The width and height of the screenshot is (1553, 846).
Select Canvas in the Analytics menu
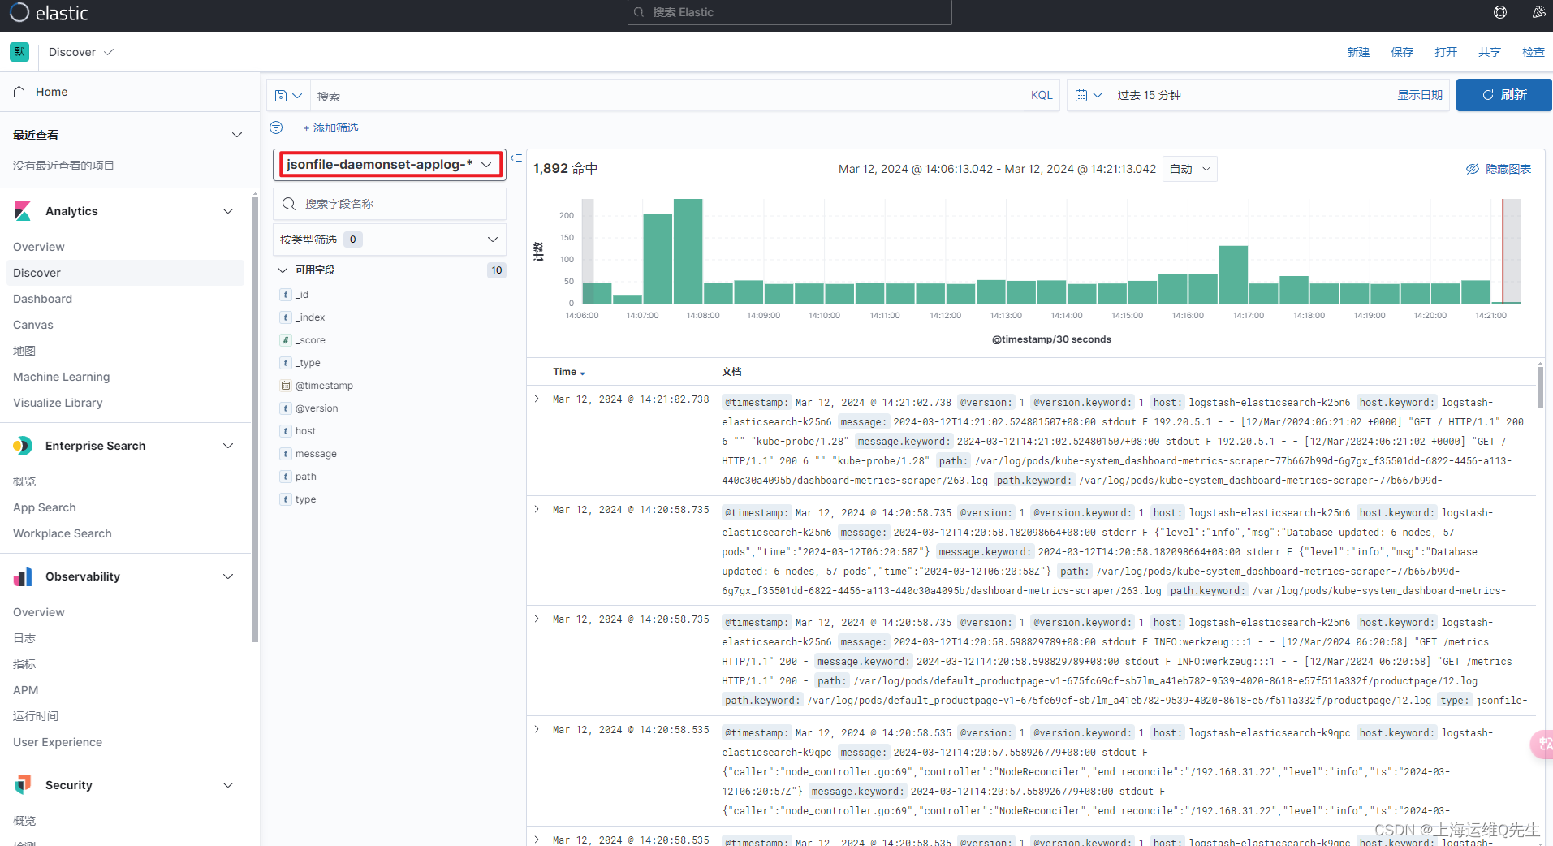click(33, 325)
